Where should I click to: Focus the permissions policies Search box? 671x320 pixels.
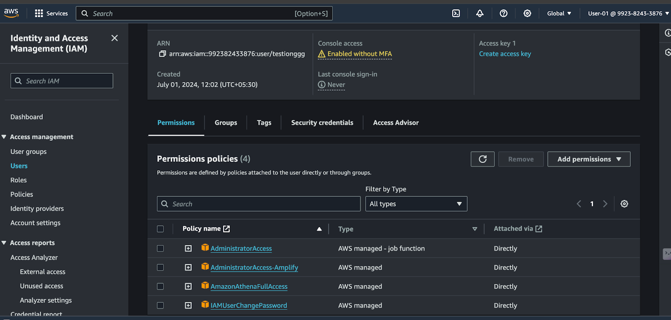point(259,204)
